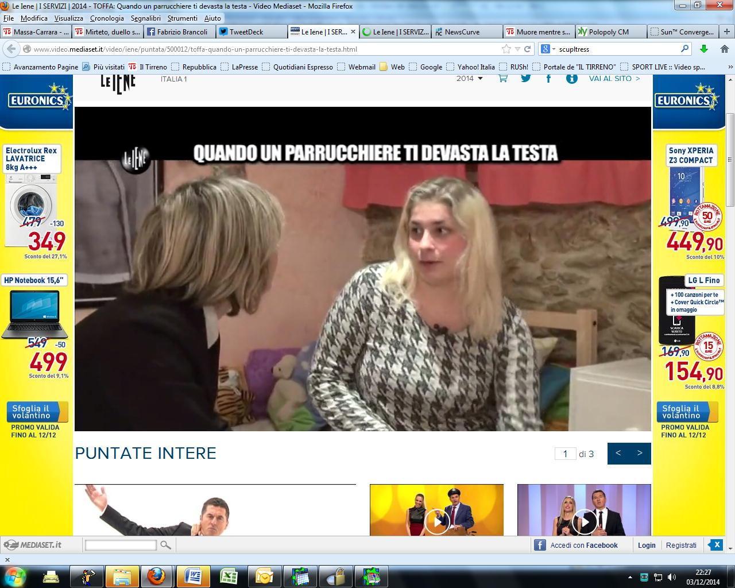
Task: Follow the VAI AL SITO link
Action: click(x=614, y=79)
